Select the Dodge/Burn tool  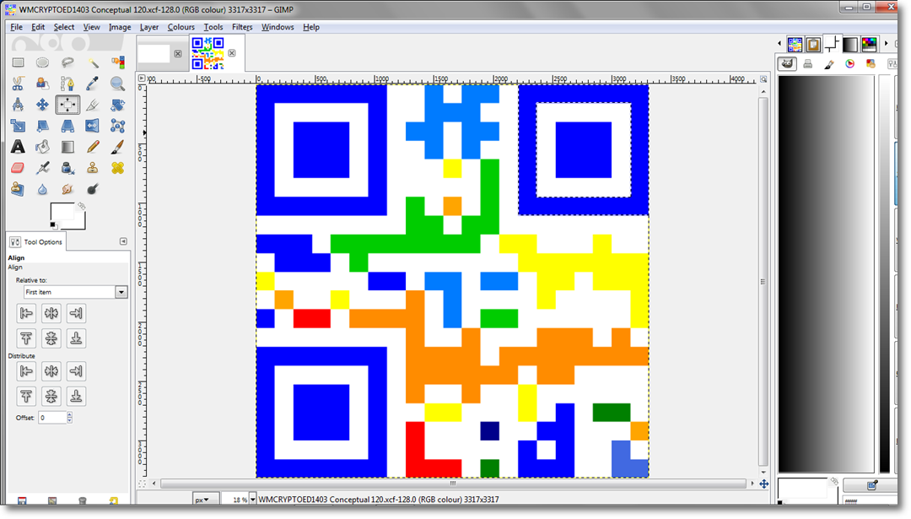coord(93,189)
